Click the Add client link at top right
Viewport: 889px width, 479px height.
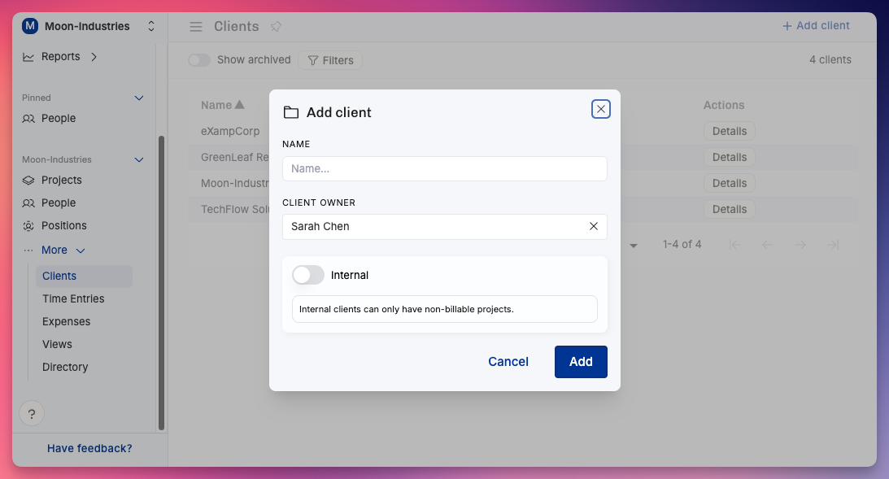tap(816, 25)
